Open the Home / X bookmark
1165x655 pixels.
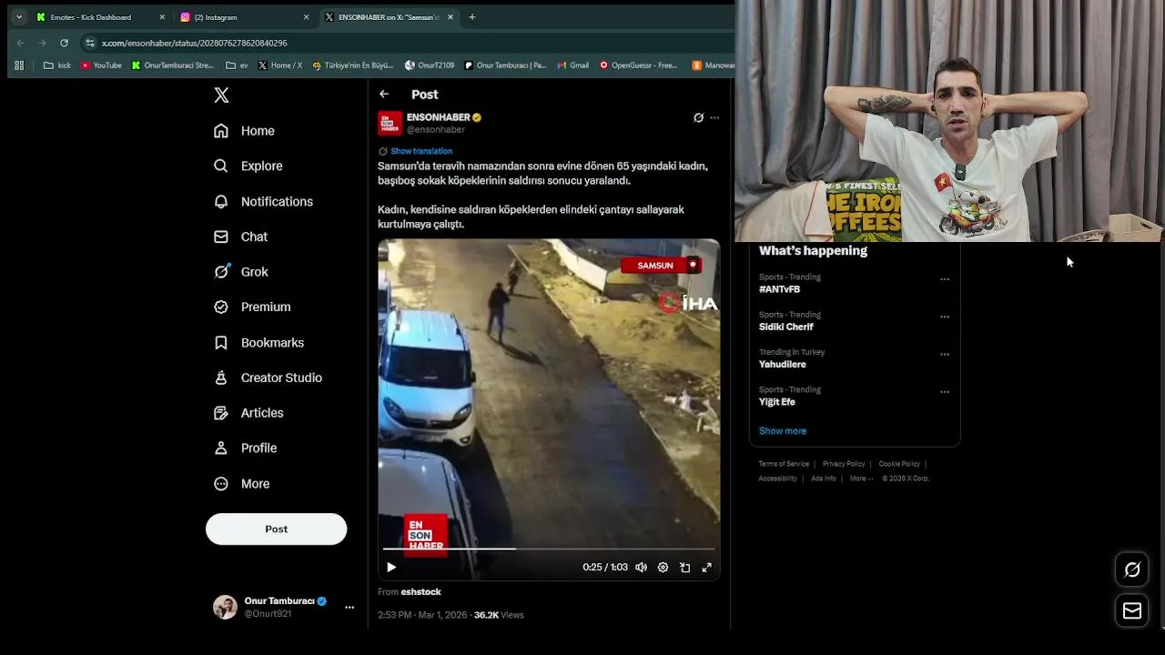(x=280, y=65)
